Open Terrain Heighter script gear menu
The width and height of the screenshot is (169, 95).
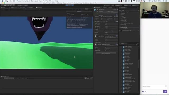[x=118, y=44]
